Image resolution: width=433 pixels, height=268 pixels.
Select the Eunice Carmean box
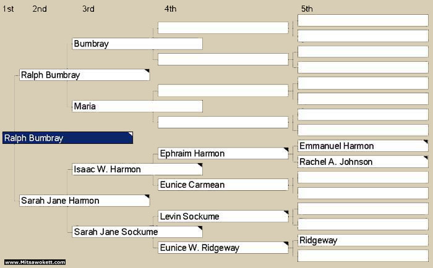(223, 185)
